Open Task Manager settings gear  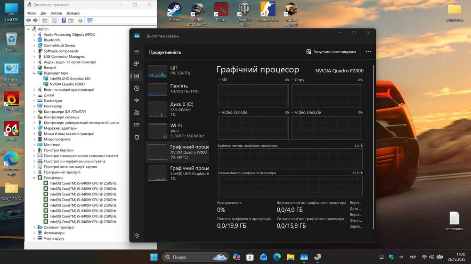coord(137,236)
